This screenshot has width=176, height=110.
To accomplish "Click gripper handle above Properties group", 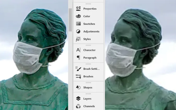I will click(x=88, y=4).
